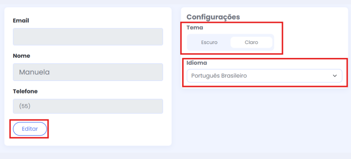Image resolution: width=351 pixels, height=159 pixels.
Task: Switch theme to Escuro
Action: pos(209,42)
